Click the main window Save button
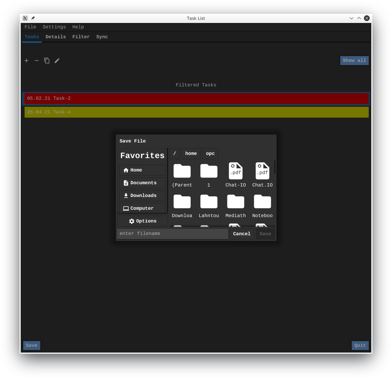Viewport: 392px width, 379px height. coord(32,346)
